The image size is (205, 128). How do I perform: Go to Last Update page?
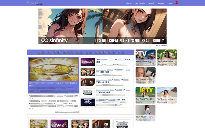click(x=140, y=3)
